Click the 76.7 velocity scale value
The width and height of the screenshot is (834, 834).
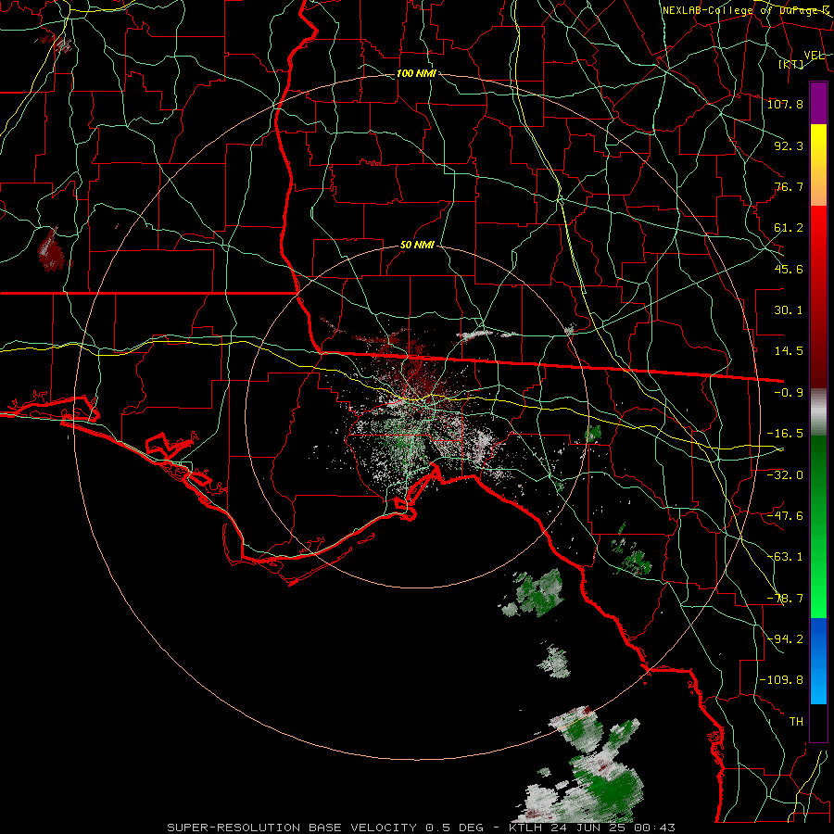click(789, 186)
